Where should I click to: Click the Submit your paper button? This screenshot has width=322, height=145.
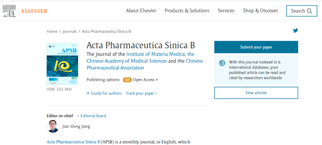[x=256, y=47]
